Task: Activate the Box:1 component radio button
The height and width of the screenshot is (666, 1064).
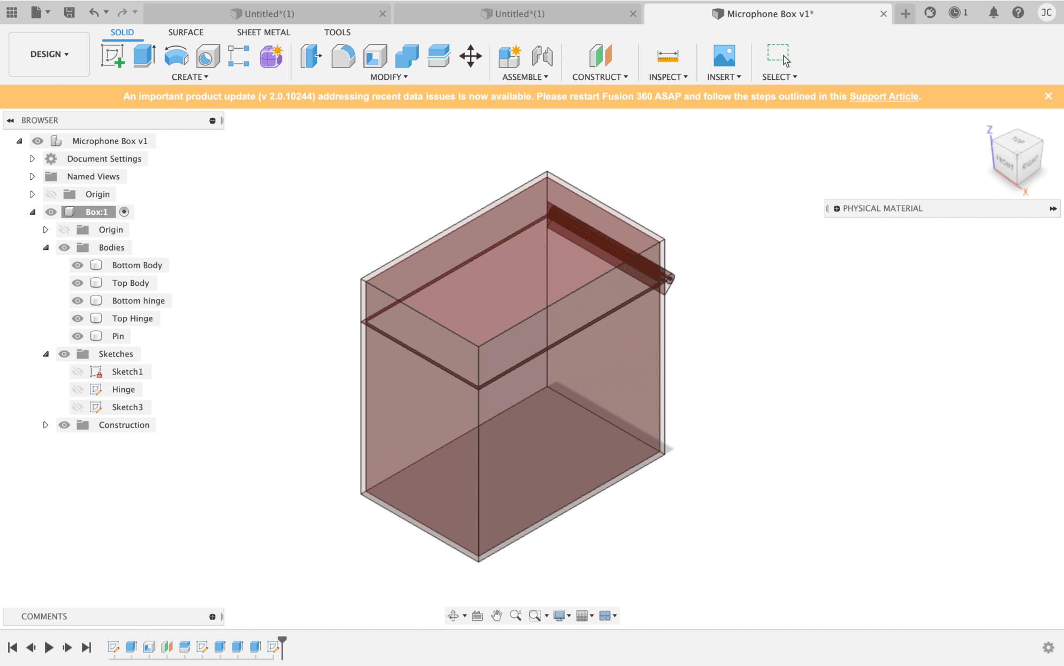Action: click(124, 212)
